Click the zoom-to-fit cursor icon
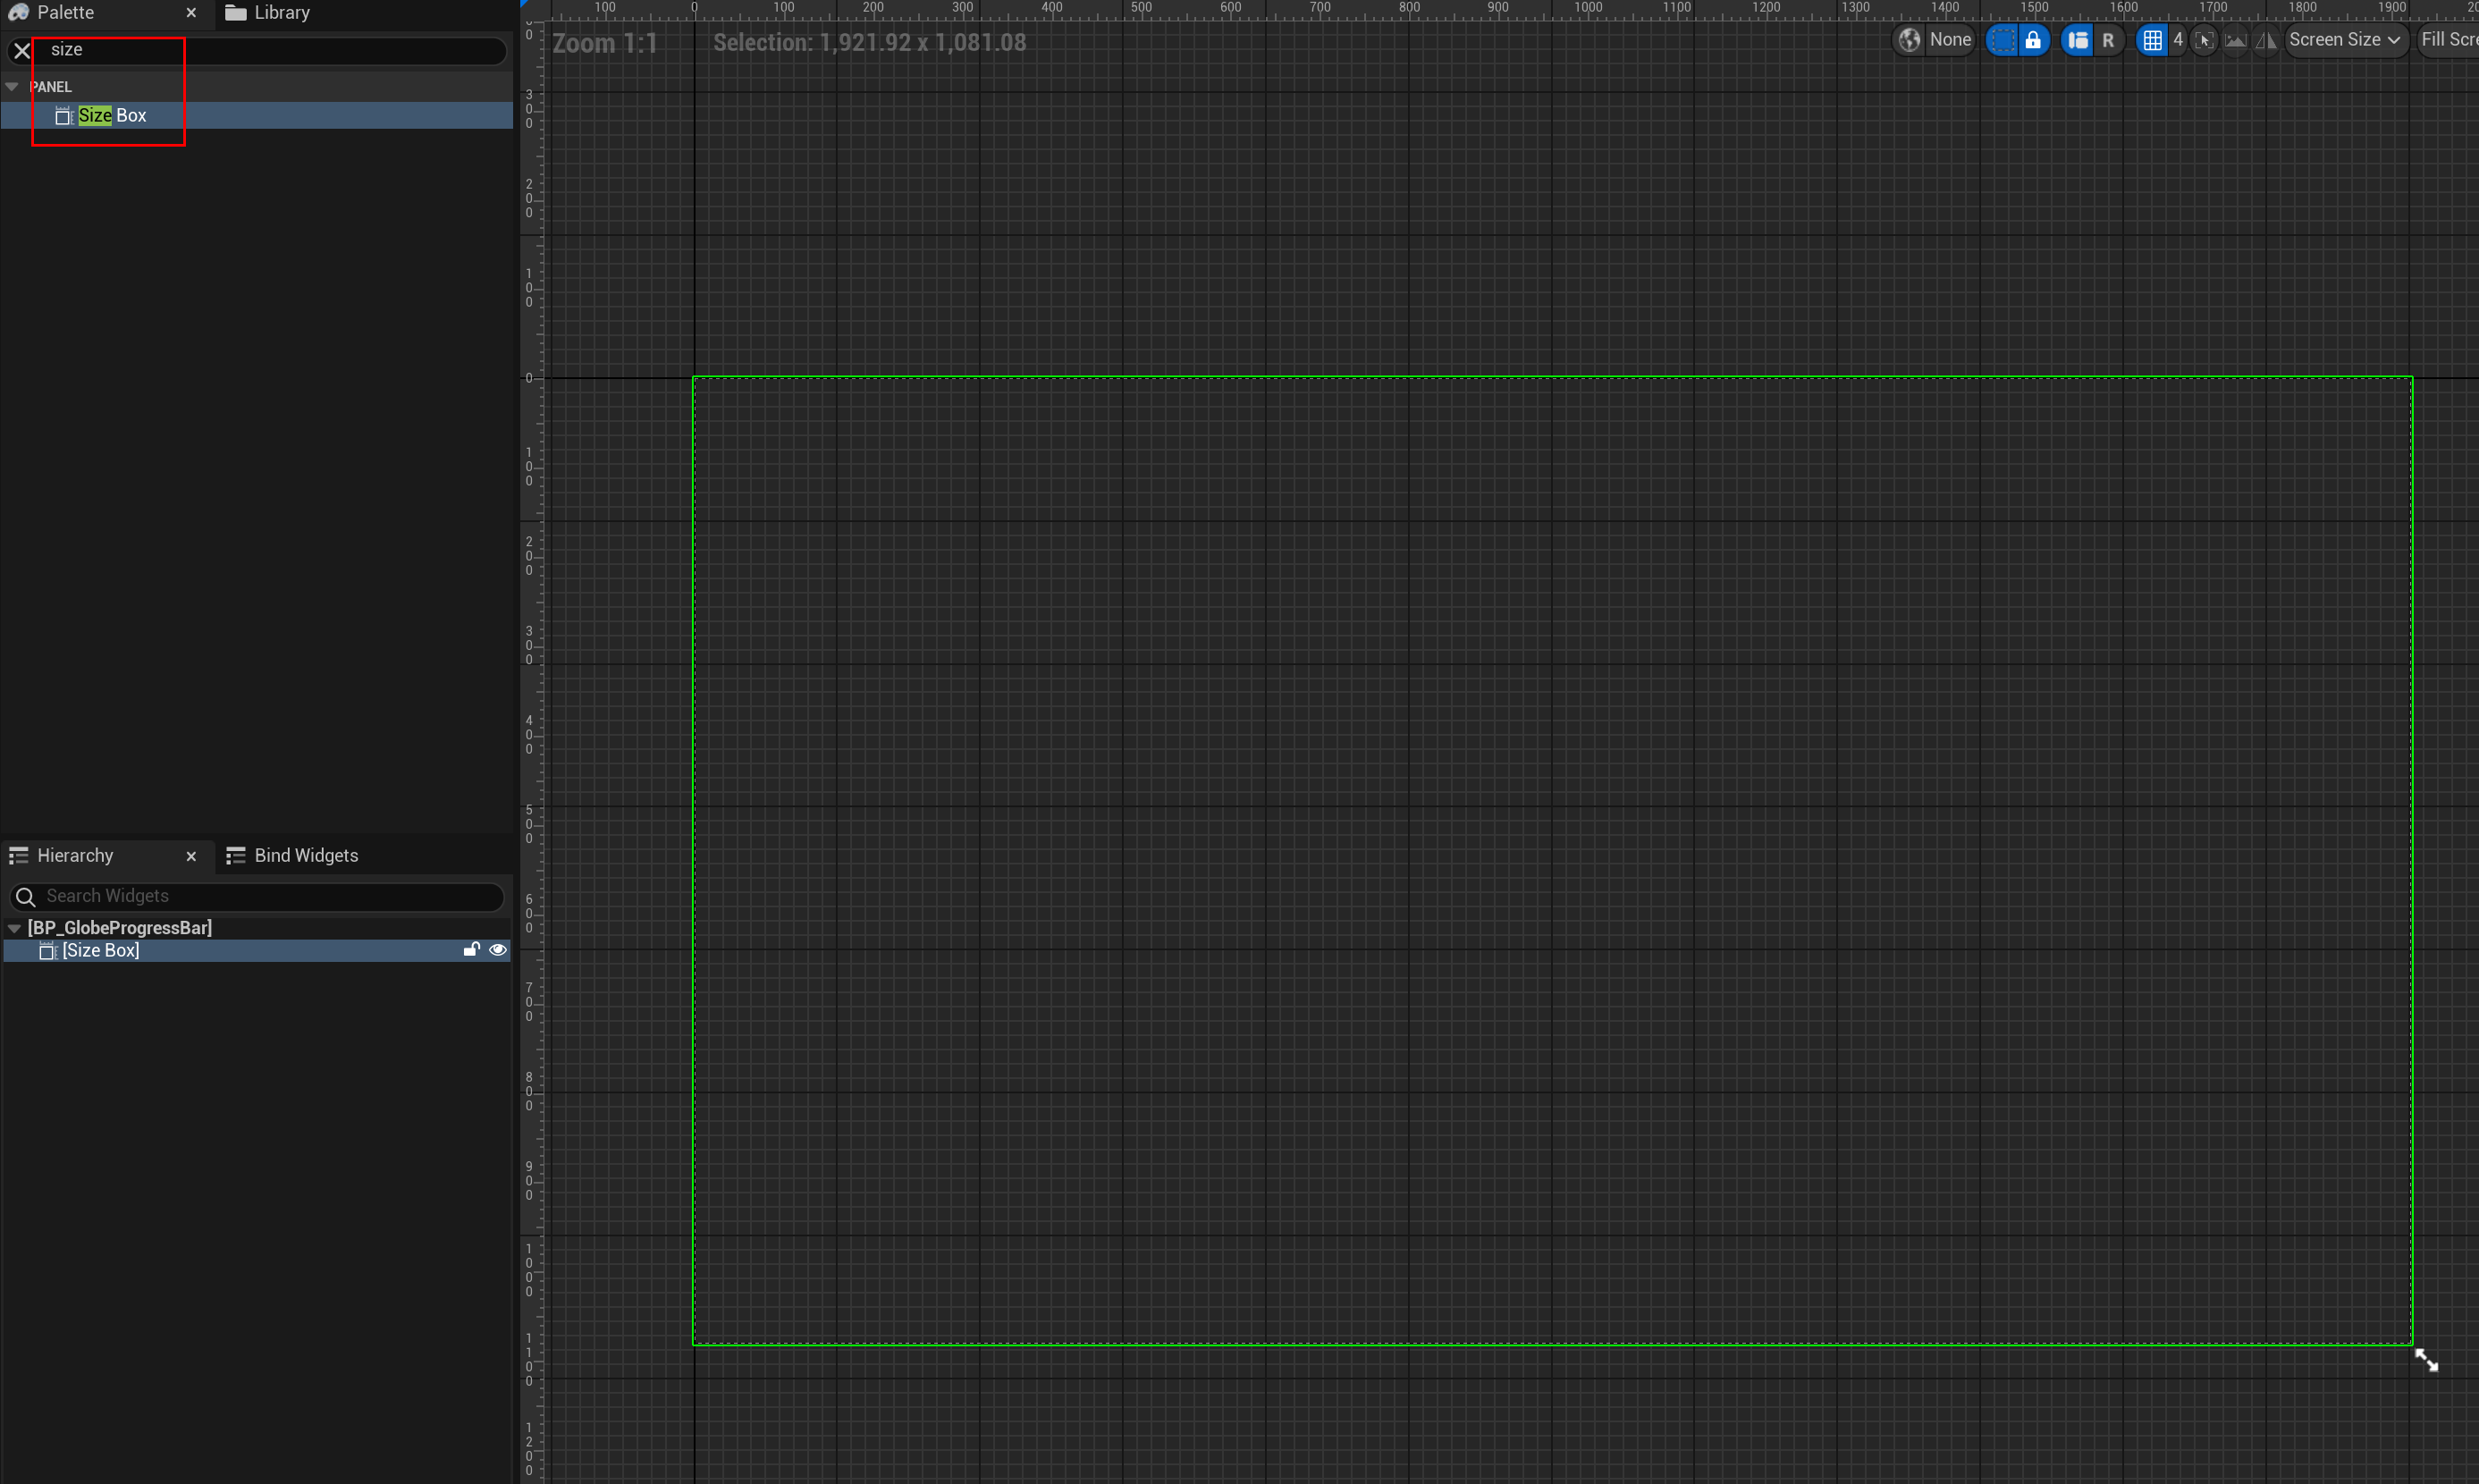 click(x=2204, y=40)
